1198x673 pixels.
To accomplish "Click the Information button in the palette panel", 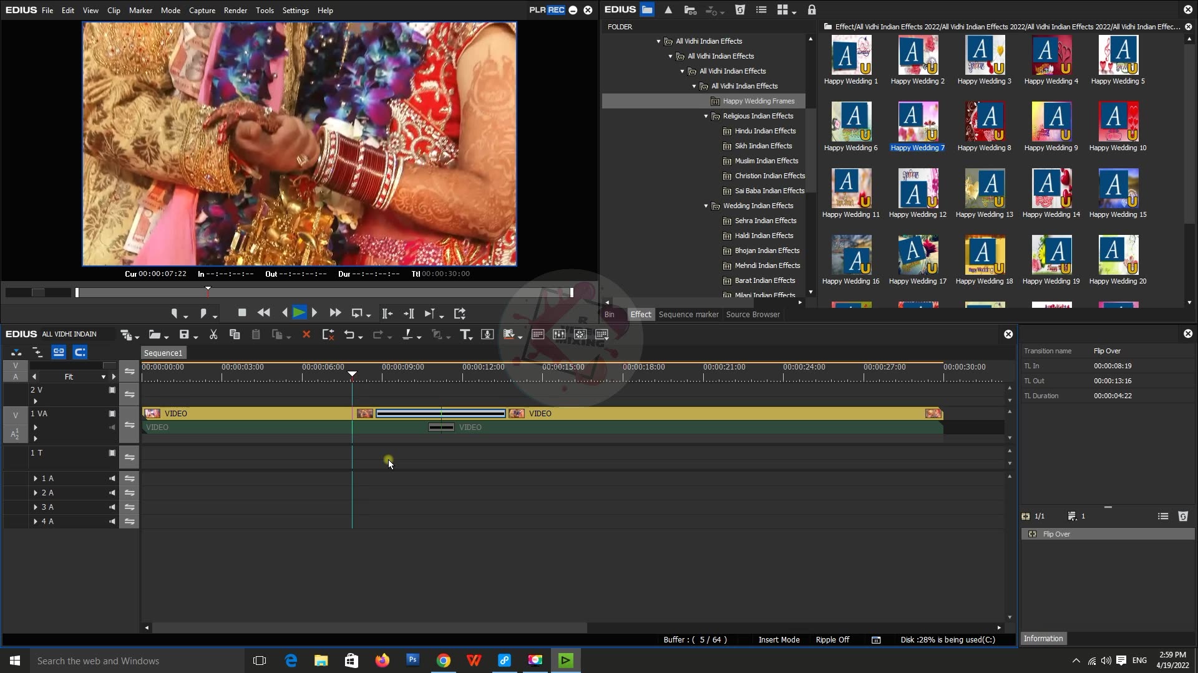I will pos(1043,638).
